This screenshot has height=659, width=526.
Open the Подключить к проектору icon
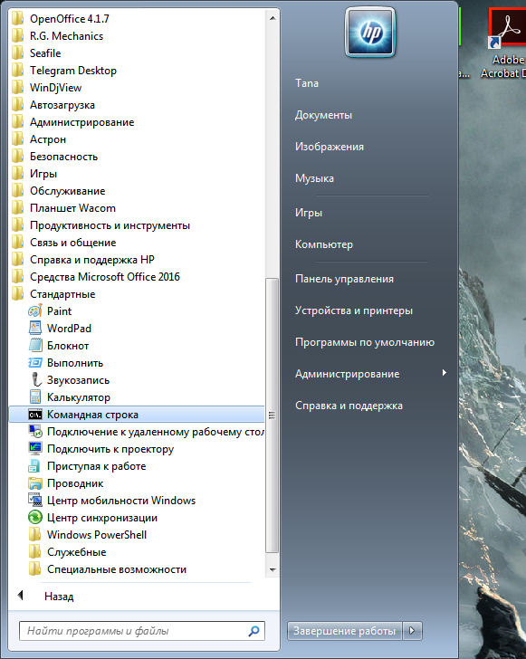tap(35, 449)
